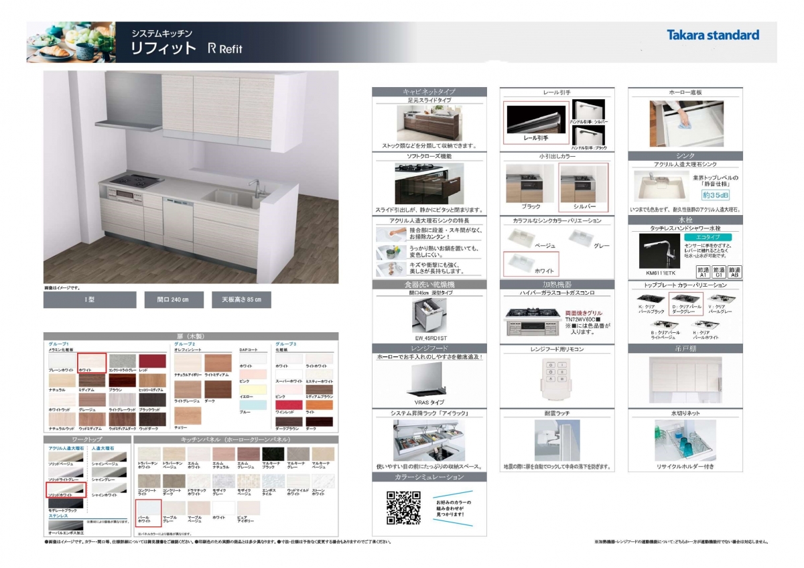Screen dimensions: 804x568
Task: Pick the チェリー olefin sheet swatch
Action: (188, 415)
